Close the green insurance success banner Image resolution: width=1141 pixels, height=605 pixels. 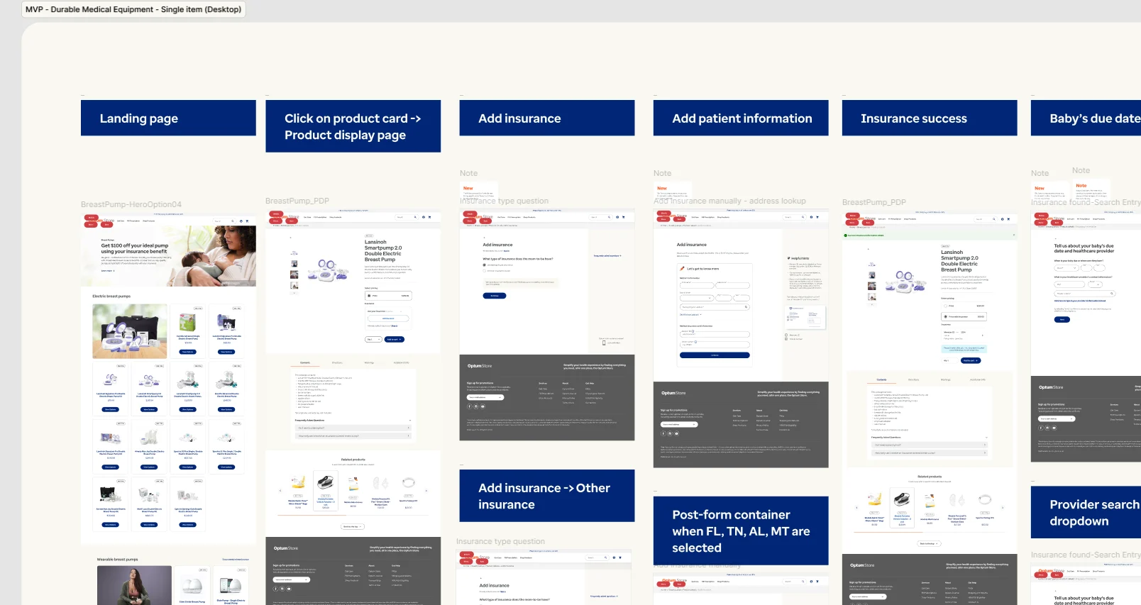(1013, 235)
